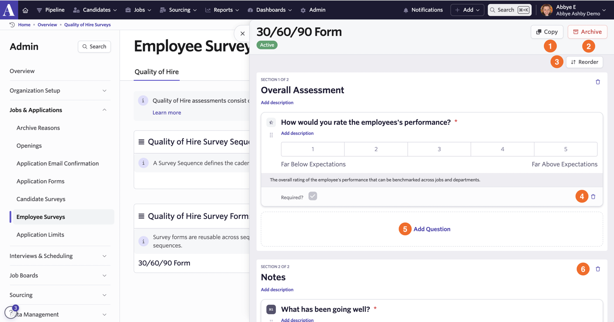614x322 pixels.
Task: Open the Add dropdown button
Action: (467, 10)
